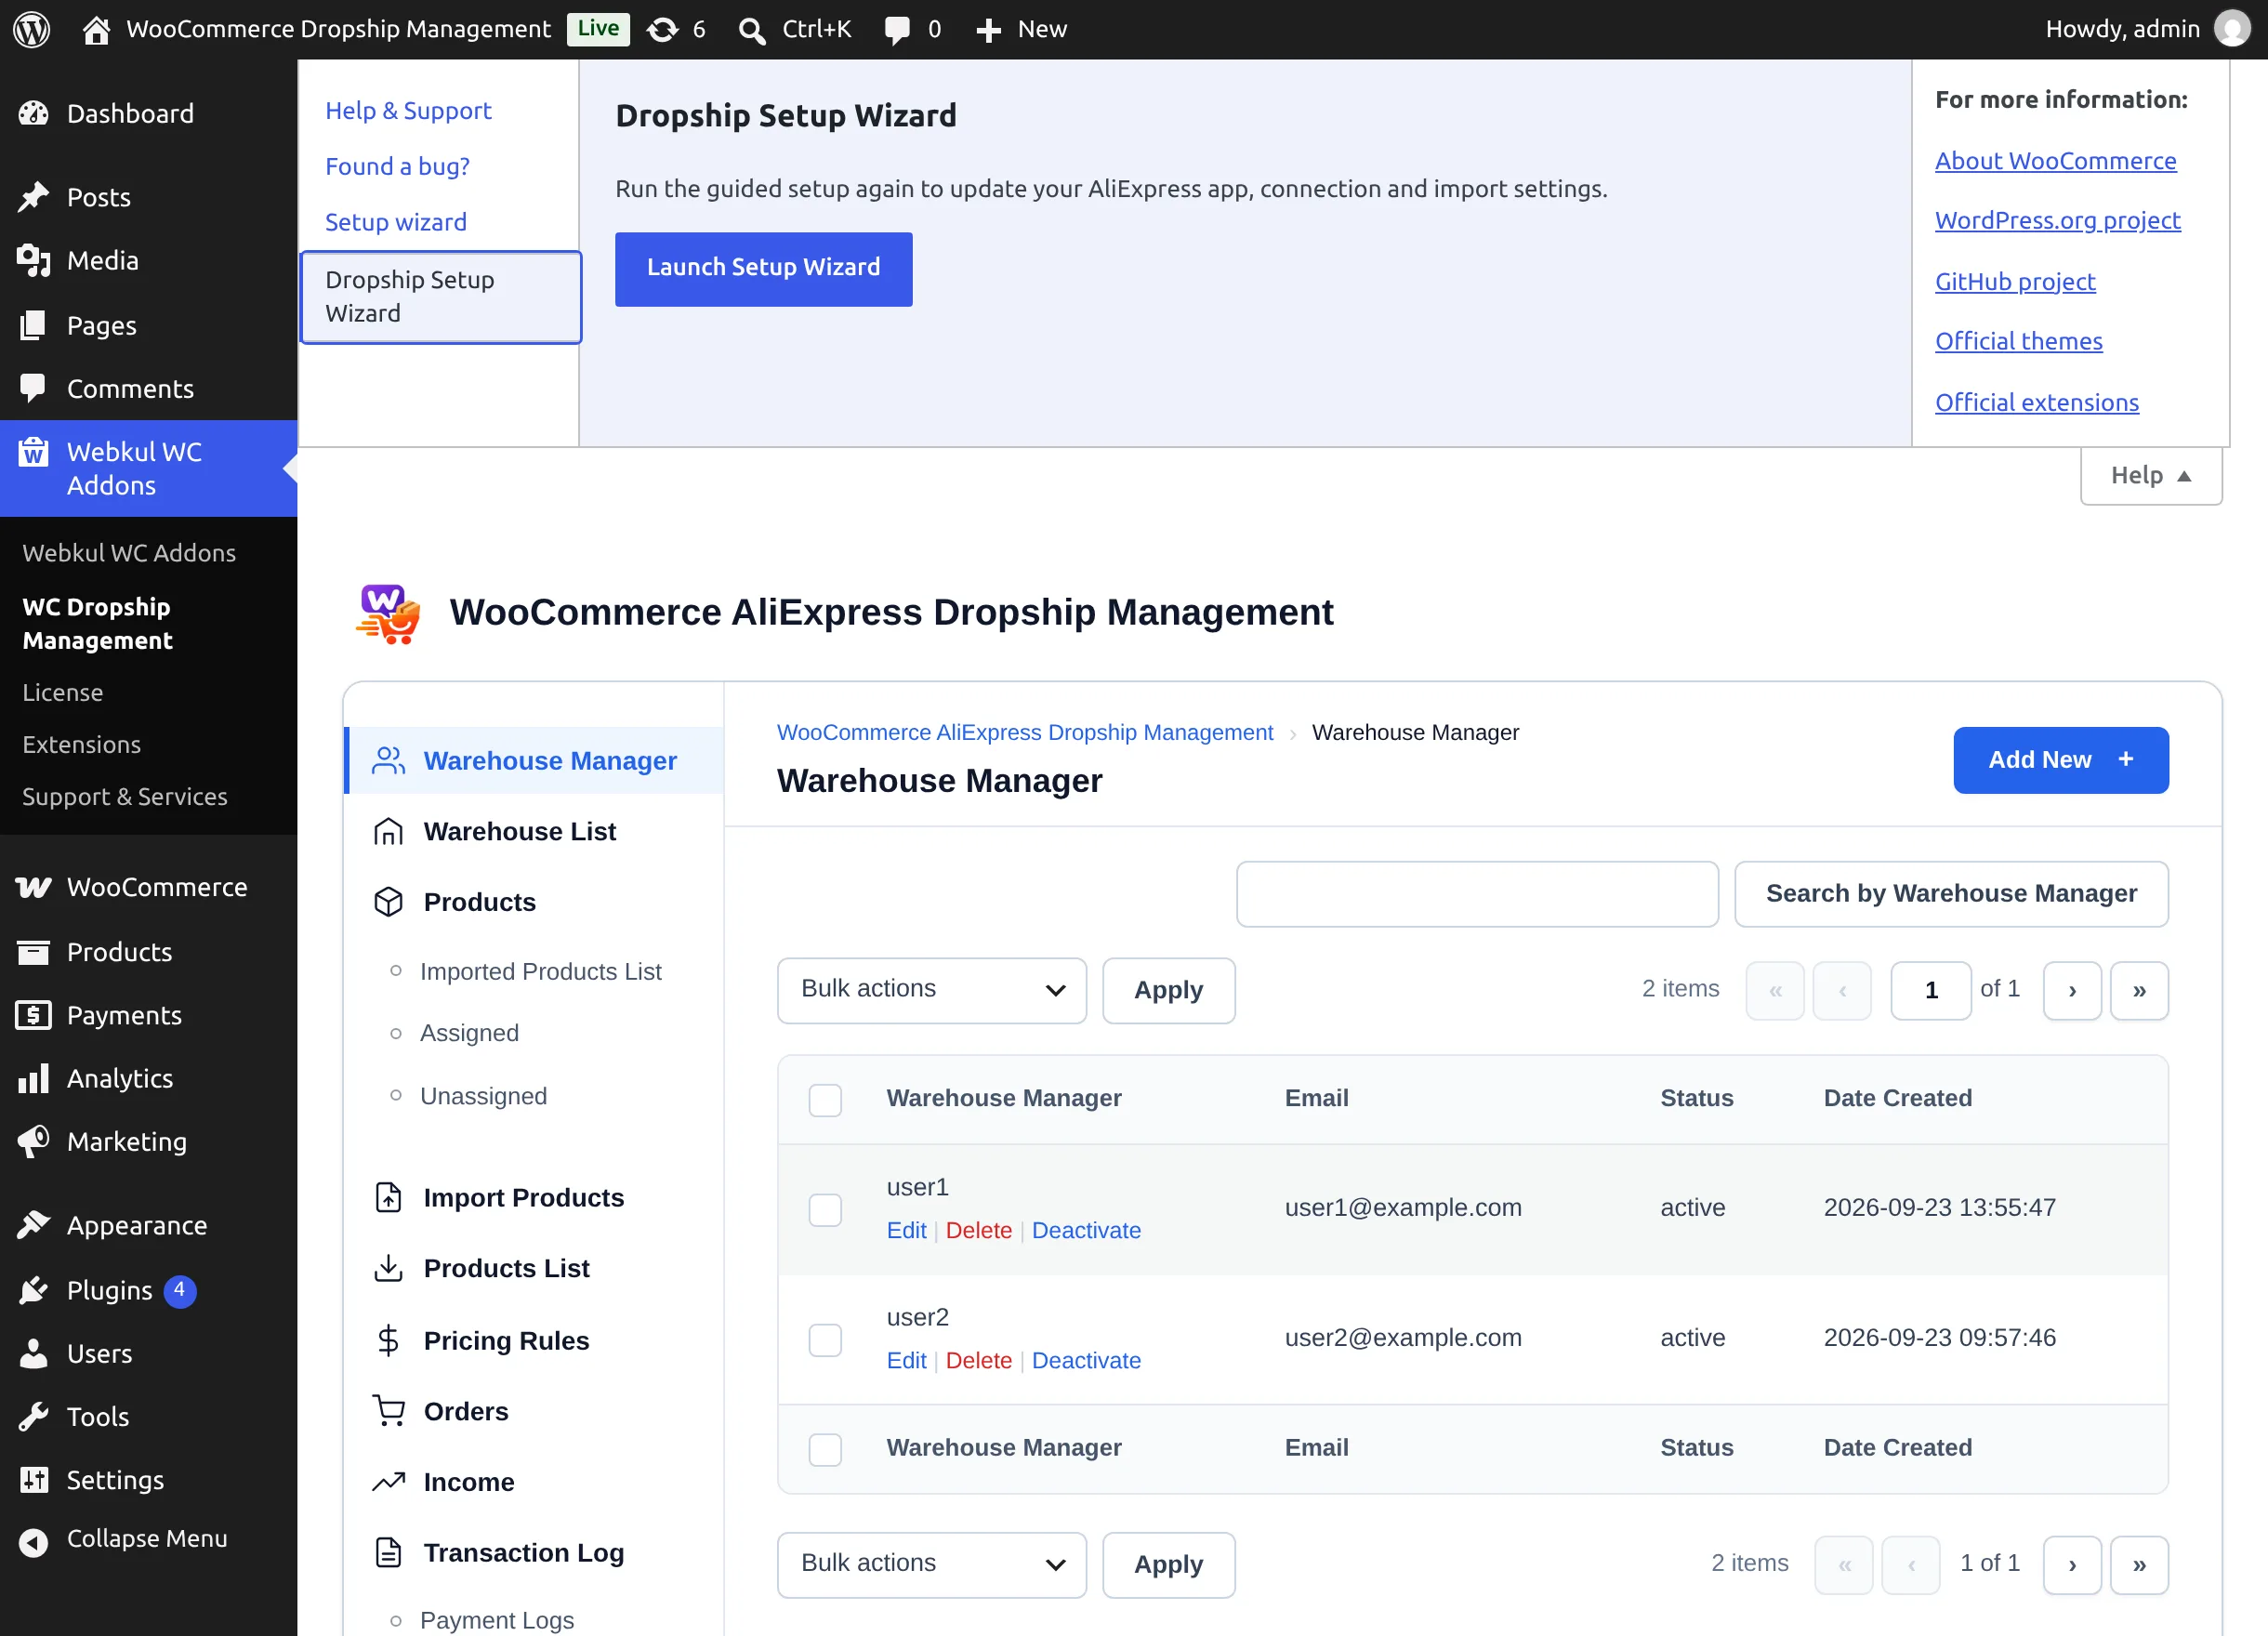
Task: Click the Comments speech bubble sidebar icon
Action: pos(33,388)
